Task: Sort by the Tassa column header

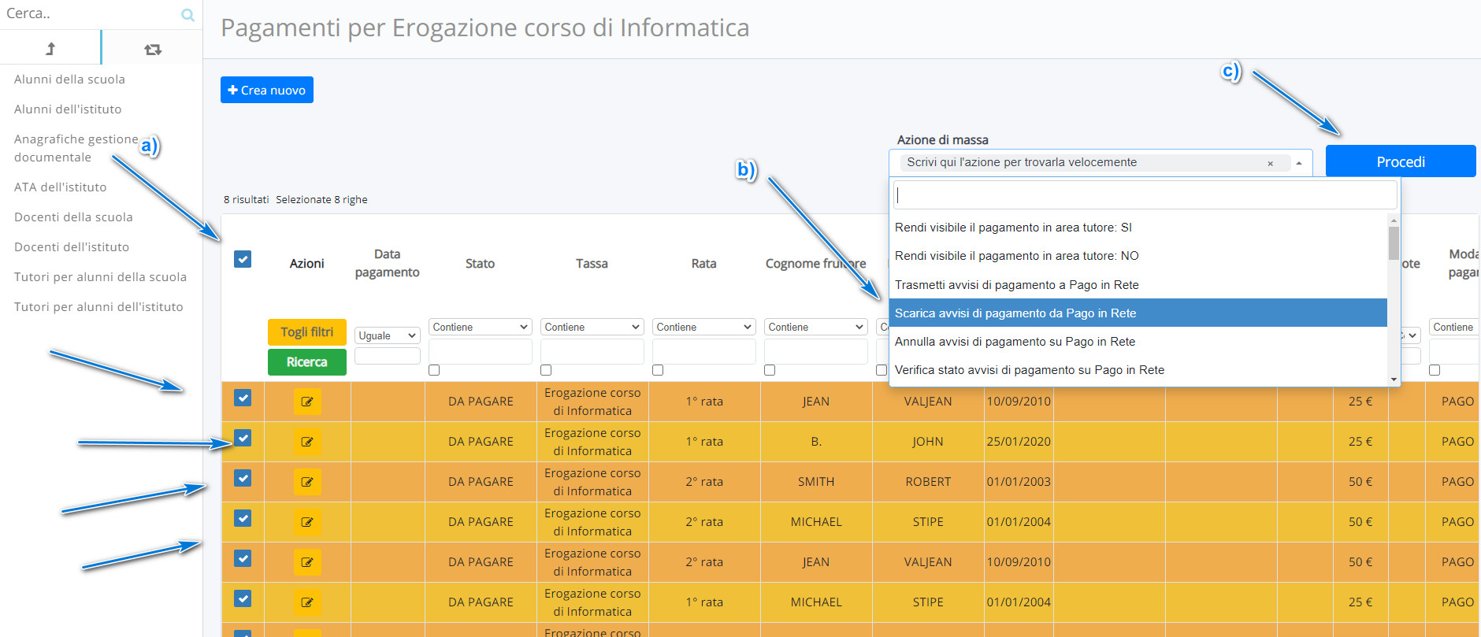Action: coord(592,264)
